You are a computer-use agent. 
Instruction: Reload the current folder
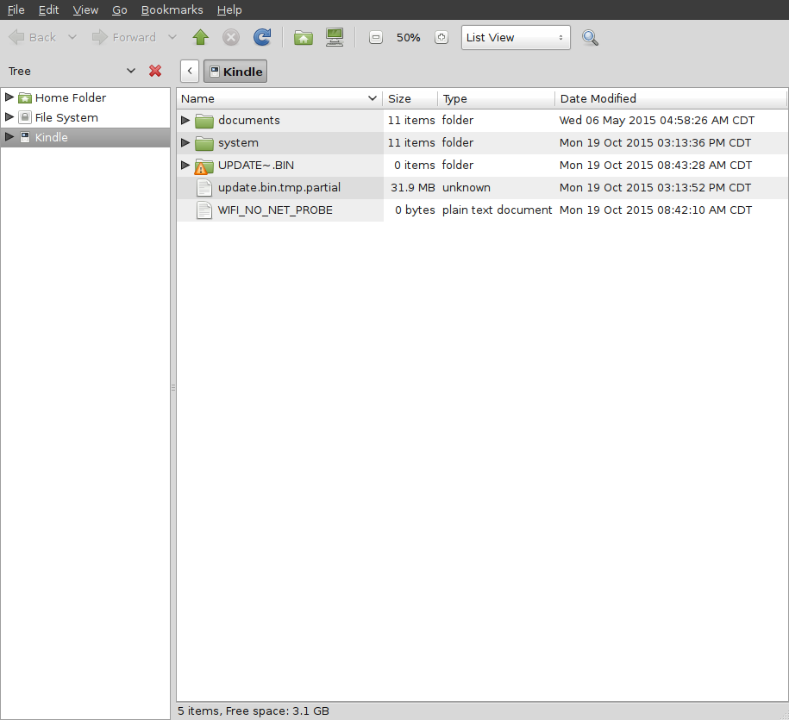tap(262, 37)
